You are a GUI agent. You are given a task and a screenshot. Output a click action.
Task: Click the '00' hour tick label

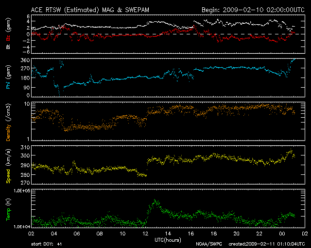coord(282,233)
